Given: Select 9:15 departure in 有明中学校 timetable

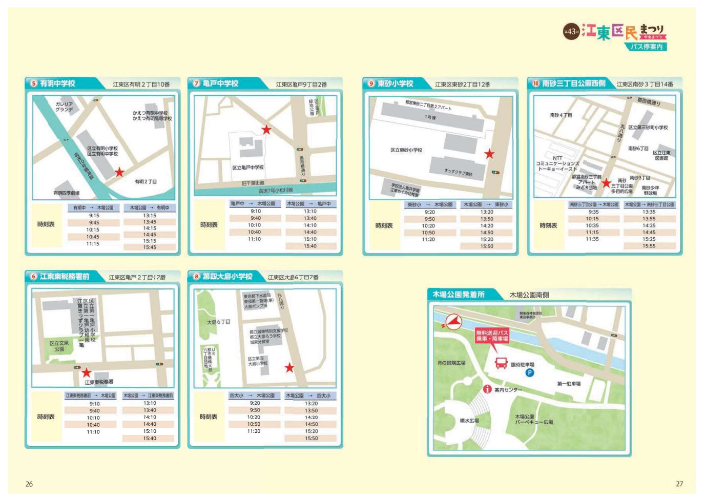Looking at the screenshot, I should tap(94, 216).
